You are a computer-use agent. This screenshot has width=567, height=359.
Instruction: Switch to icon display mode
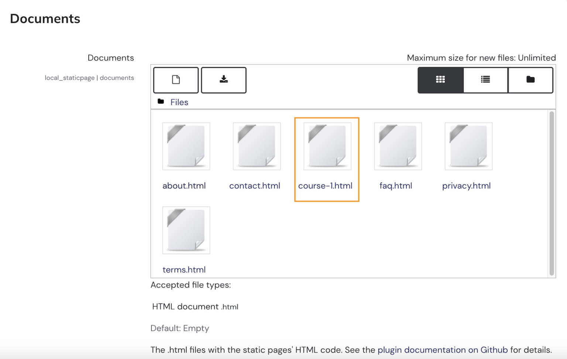(440, 80)
